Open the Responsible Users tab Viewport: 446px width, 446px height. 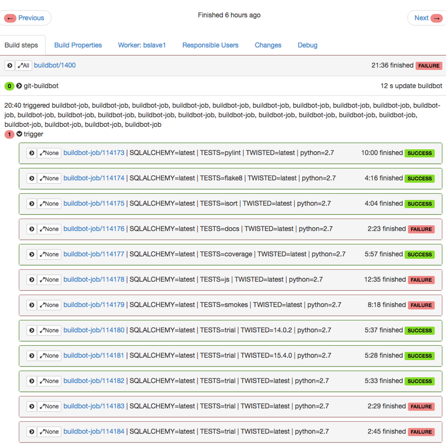[x=210, y=45]
